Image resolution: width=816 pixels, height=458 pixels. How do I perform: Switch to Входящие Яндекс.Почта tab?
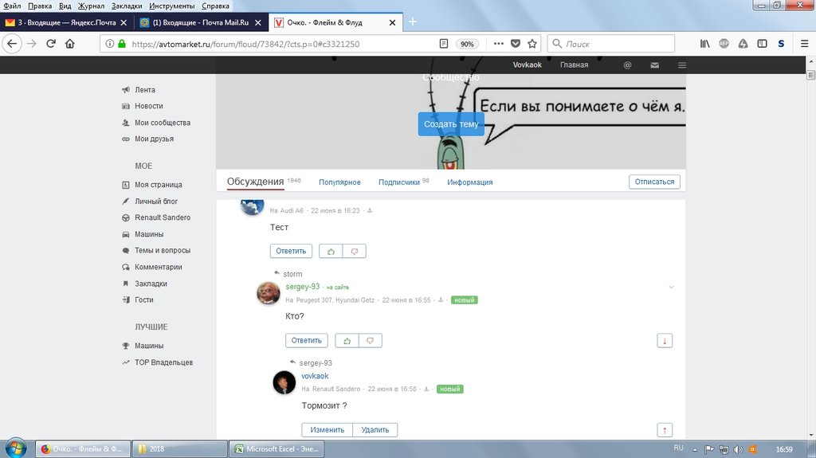point(67,22)
